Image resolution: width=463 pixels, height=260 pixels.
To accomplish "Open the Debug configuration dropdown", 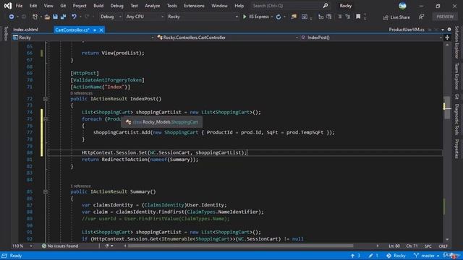I will [x=111, y=17].
